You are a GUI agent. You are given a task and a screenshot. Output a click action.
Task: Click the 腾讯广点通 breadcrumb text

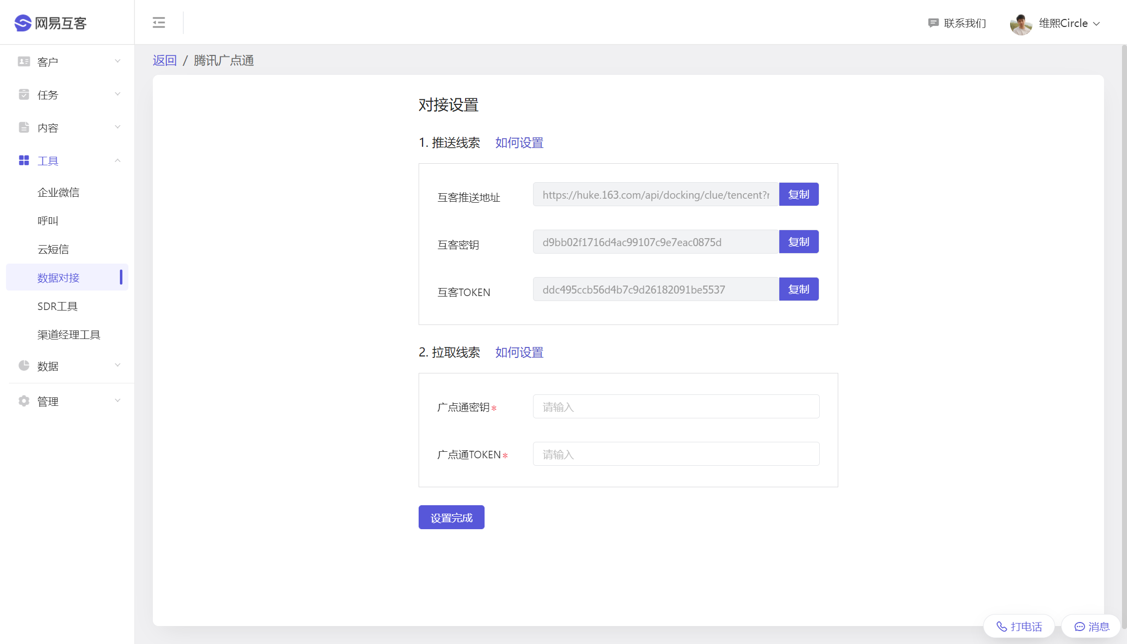point(224,60)
